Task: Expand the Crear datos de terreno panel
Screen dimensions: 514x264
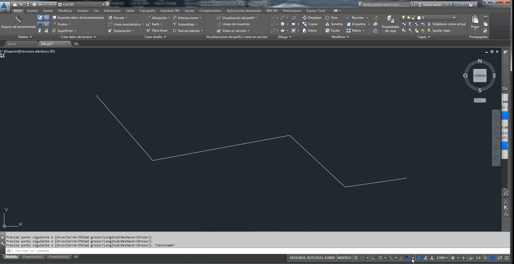Action: [78, 37]
